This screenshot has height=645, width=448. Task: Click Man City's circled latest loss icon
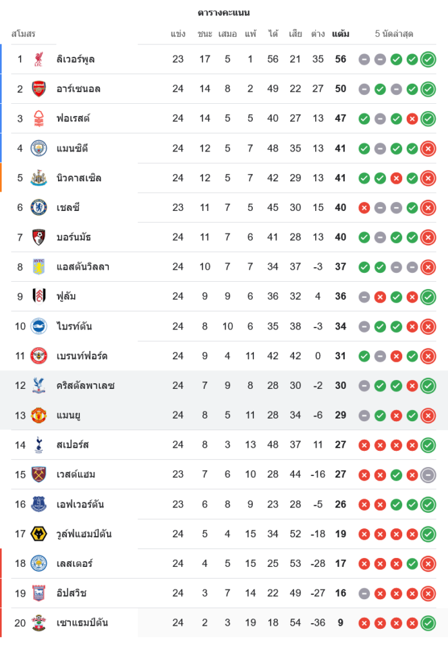click(x=428, y=148)
